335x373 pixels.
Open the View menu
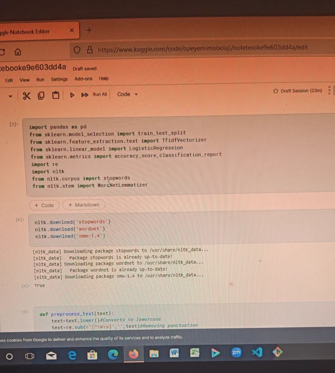tap(25, 80)
